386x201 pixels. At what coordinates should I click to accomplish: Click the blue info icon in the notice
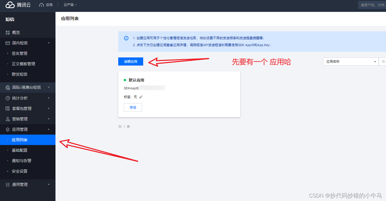(126, 38)
